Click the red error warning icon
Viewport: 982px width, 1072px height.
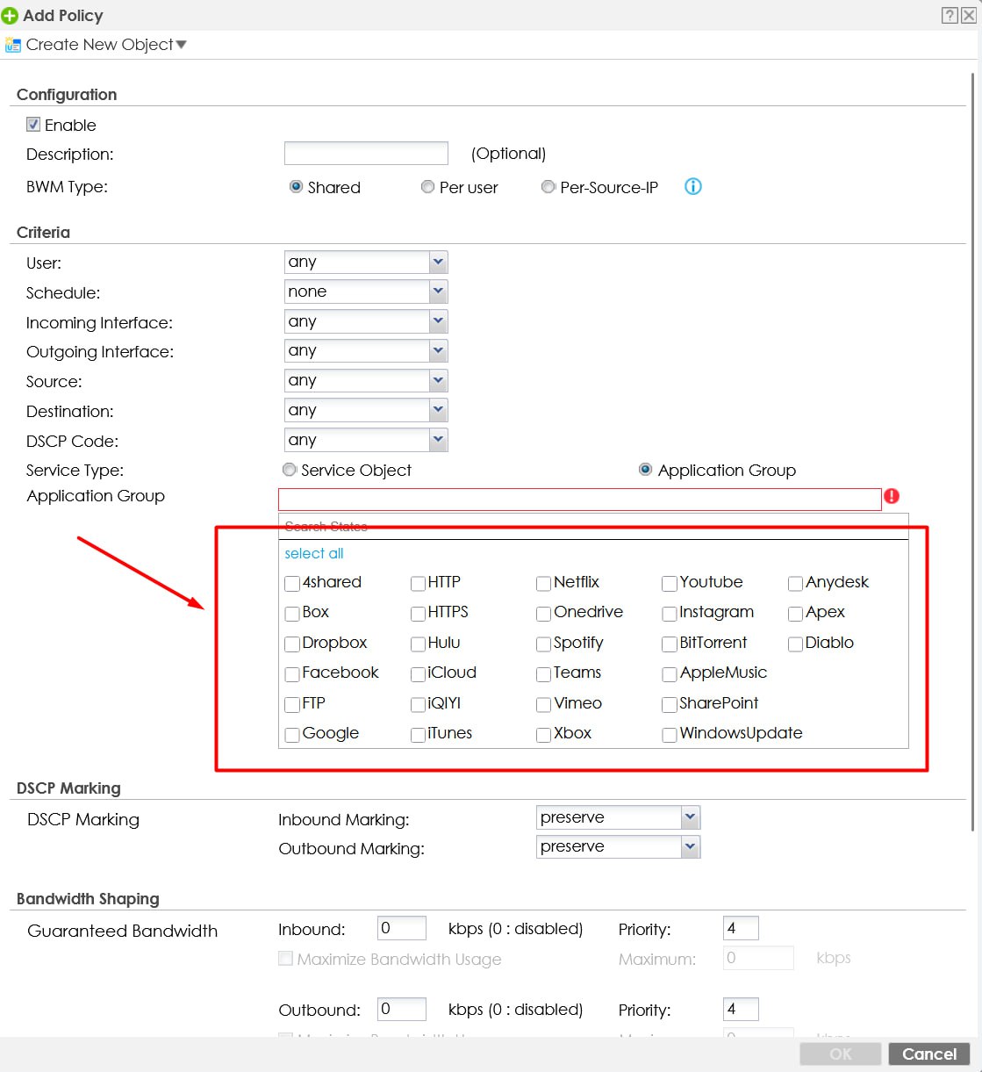pos(892,496)
